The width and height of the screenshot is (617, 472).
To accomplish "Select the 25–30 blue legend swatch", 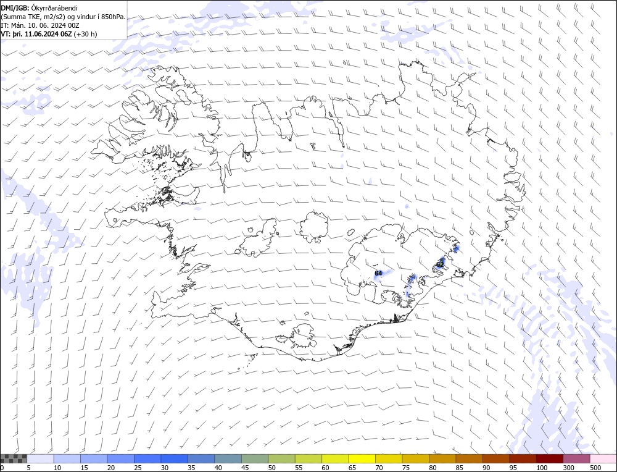I will tap(147, 458).
